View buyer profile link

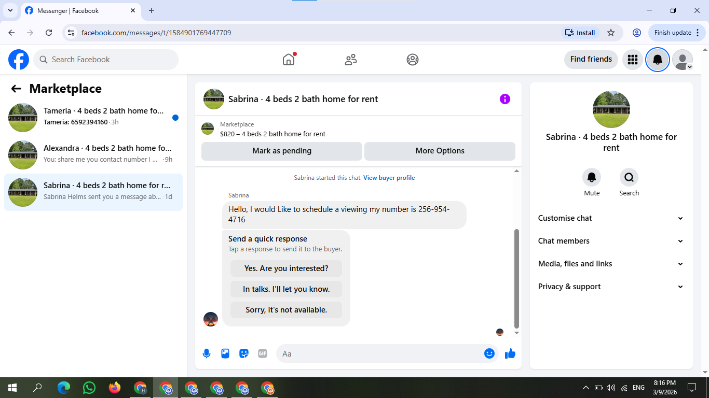[x=389, y=178]
